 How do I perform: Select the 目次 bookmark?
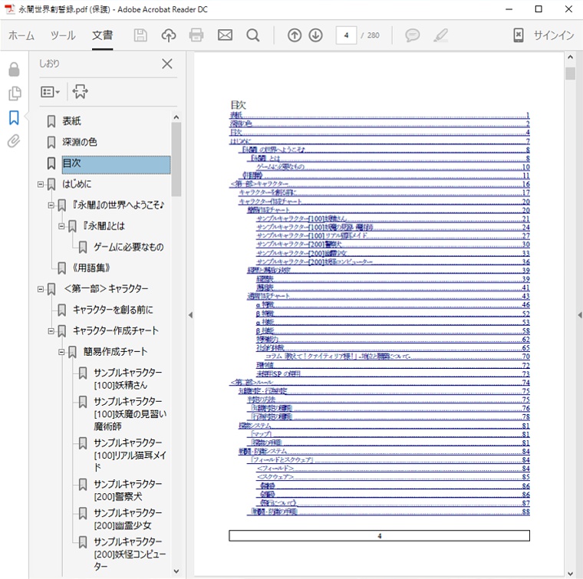(x=116, y=163)
